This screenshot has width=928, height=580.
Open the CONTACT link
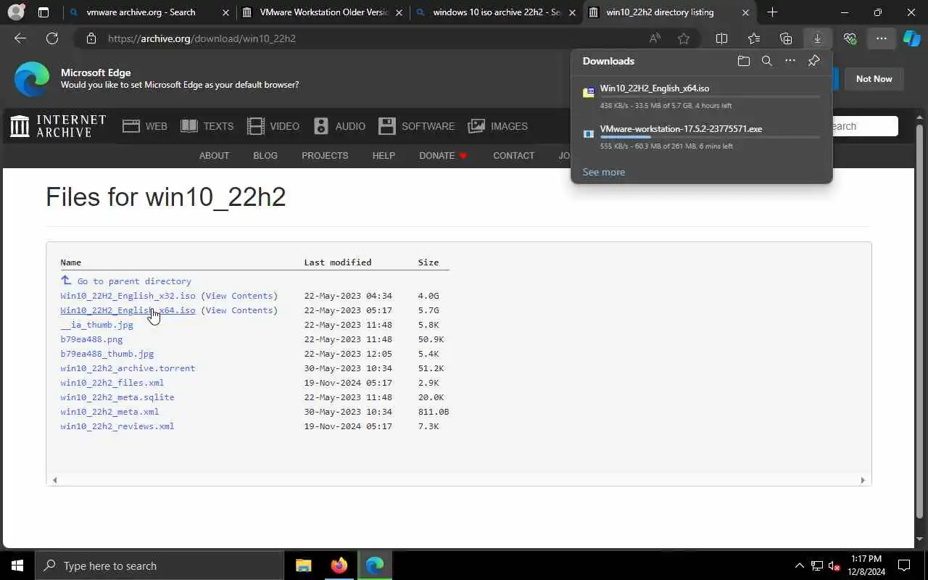tap(513, 156)
